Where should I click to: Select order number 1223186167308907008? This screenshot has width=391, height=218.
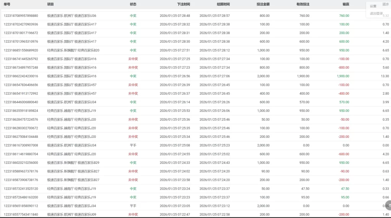coord(21,145)
